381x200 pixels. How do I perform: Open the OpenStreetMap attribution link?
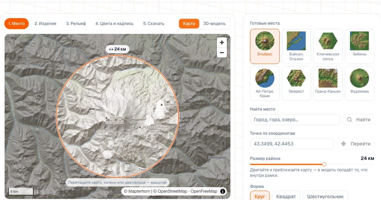pyautogui.click(x=171, y=191)
